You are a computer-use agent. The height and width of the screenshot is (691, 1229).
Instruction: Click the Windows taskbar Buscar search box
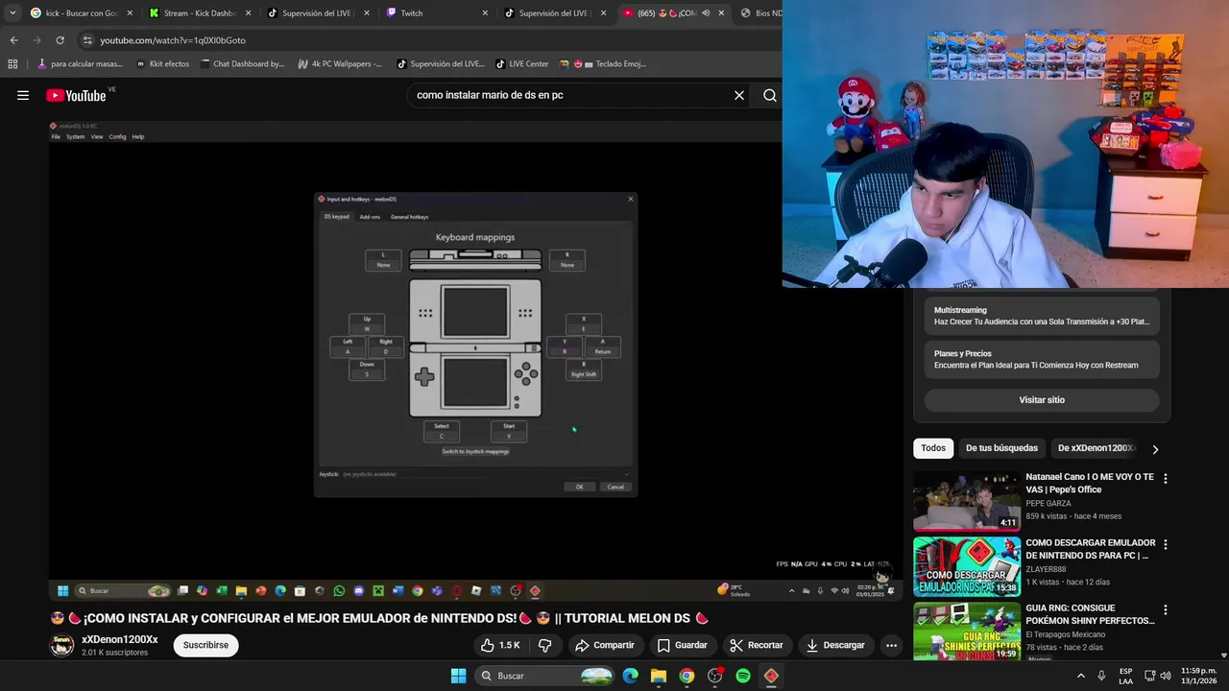coord(545,676)
